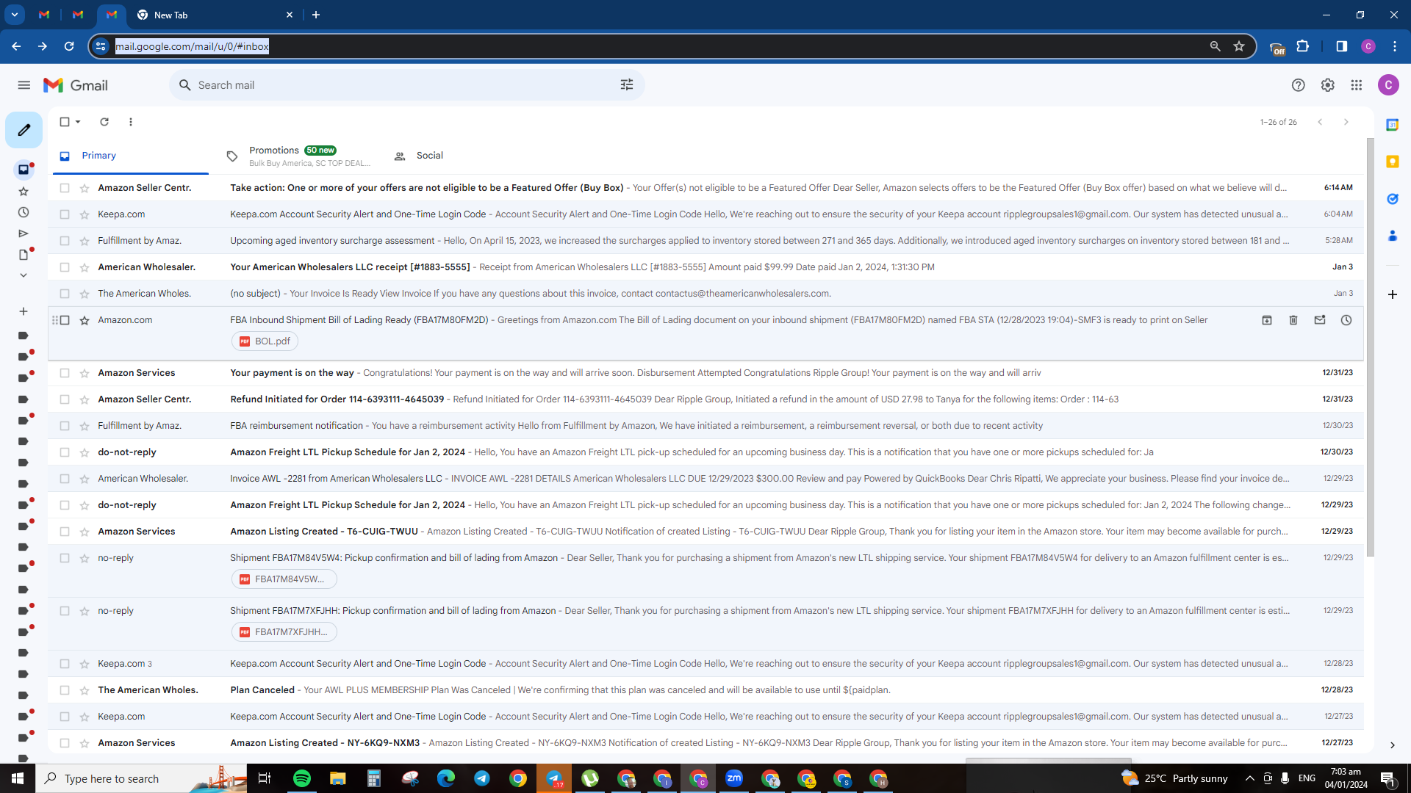The image size is (1411, 793).
Task: Tick checkbox for Keepa.com 6:04 AM email
Action: point(65,214)
